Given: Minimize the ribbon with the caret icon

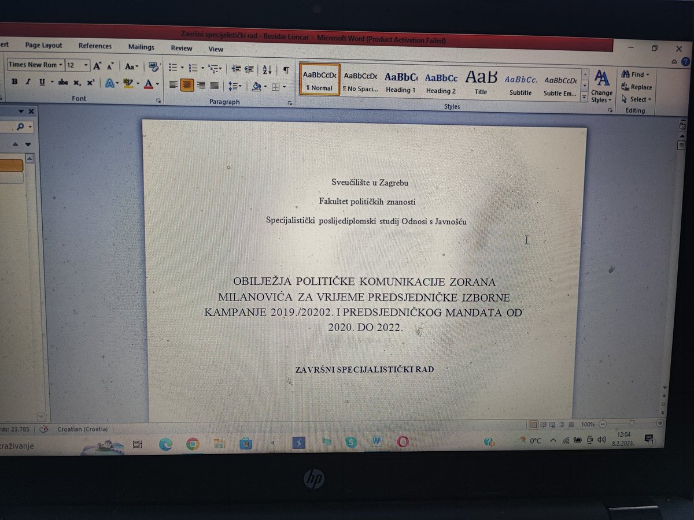Looking at the screenshot, I should [674, 61].
